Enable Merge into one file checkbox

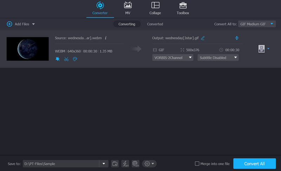coord(197,164)
